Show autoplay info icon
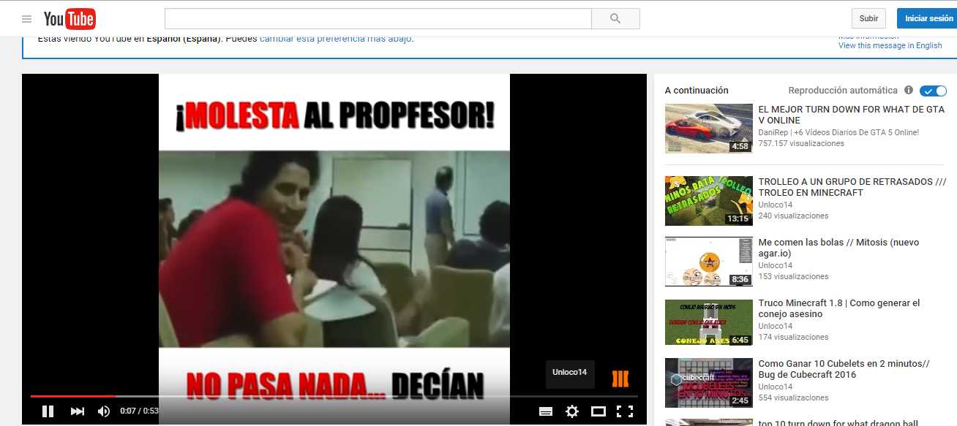957x426 pixels. pyautogui.click(x=909, y=90)
